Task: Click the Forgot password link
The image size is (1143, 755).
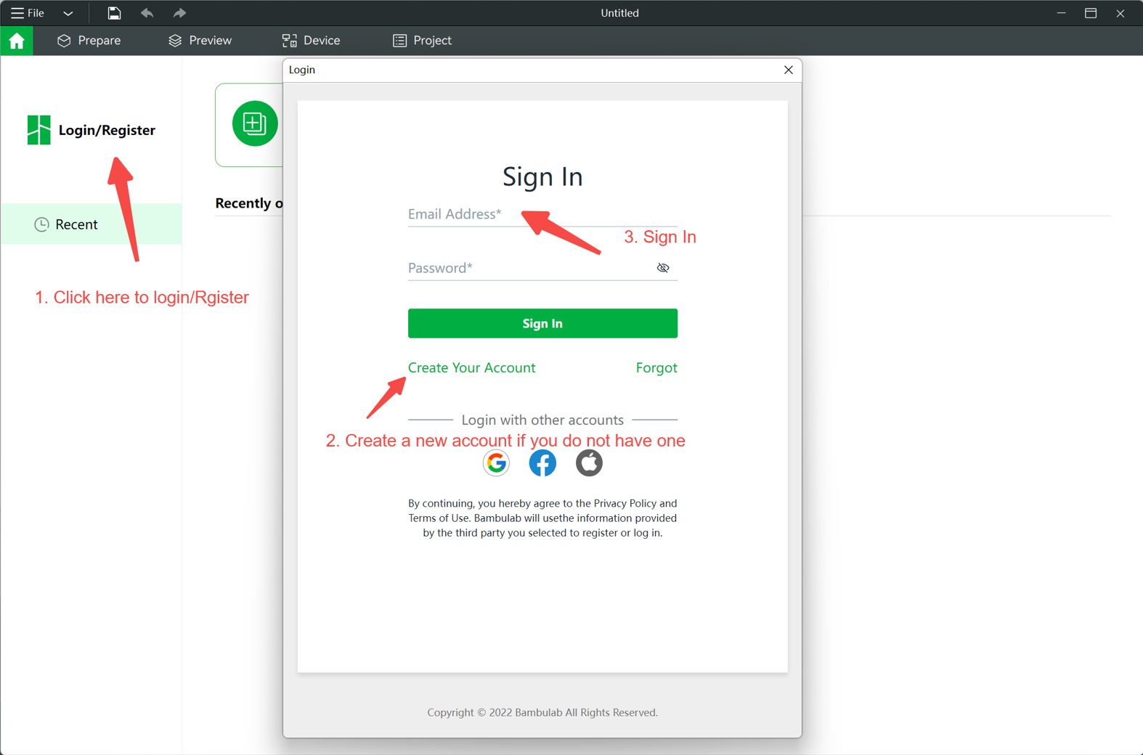Action: (656, 367)
